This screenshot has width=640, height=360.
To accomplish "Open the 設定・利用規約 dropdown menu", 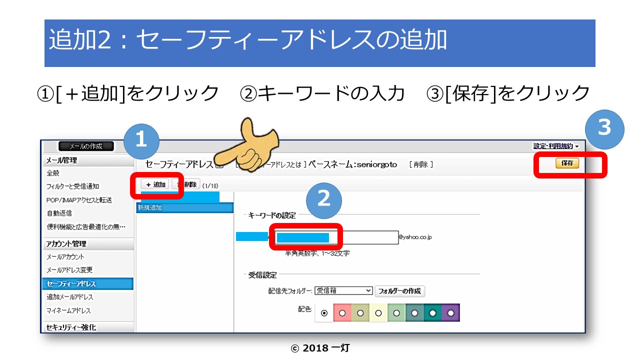I will coord(556,146).
